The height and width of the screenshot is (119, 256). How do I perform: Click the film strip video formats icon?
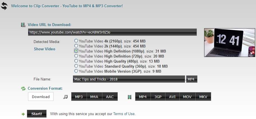point(129,97)
